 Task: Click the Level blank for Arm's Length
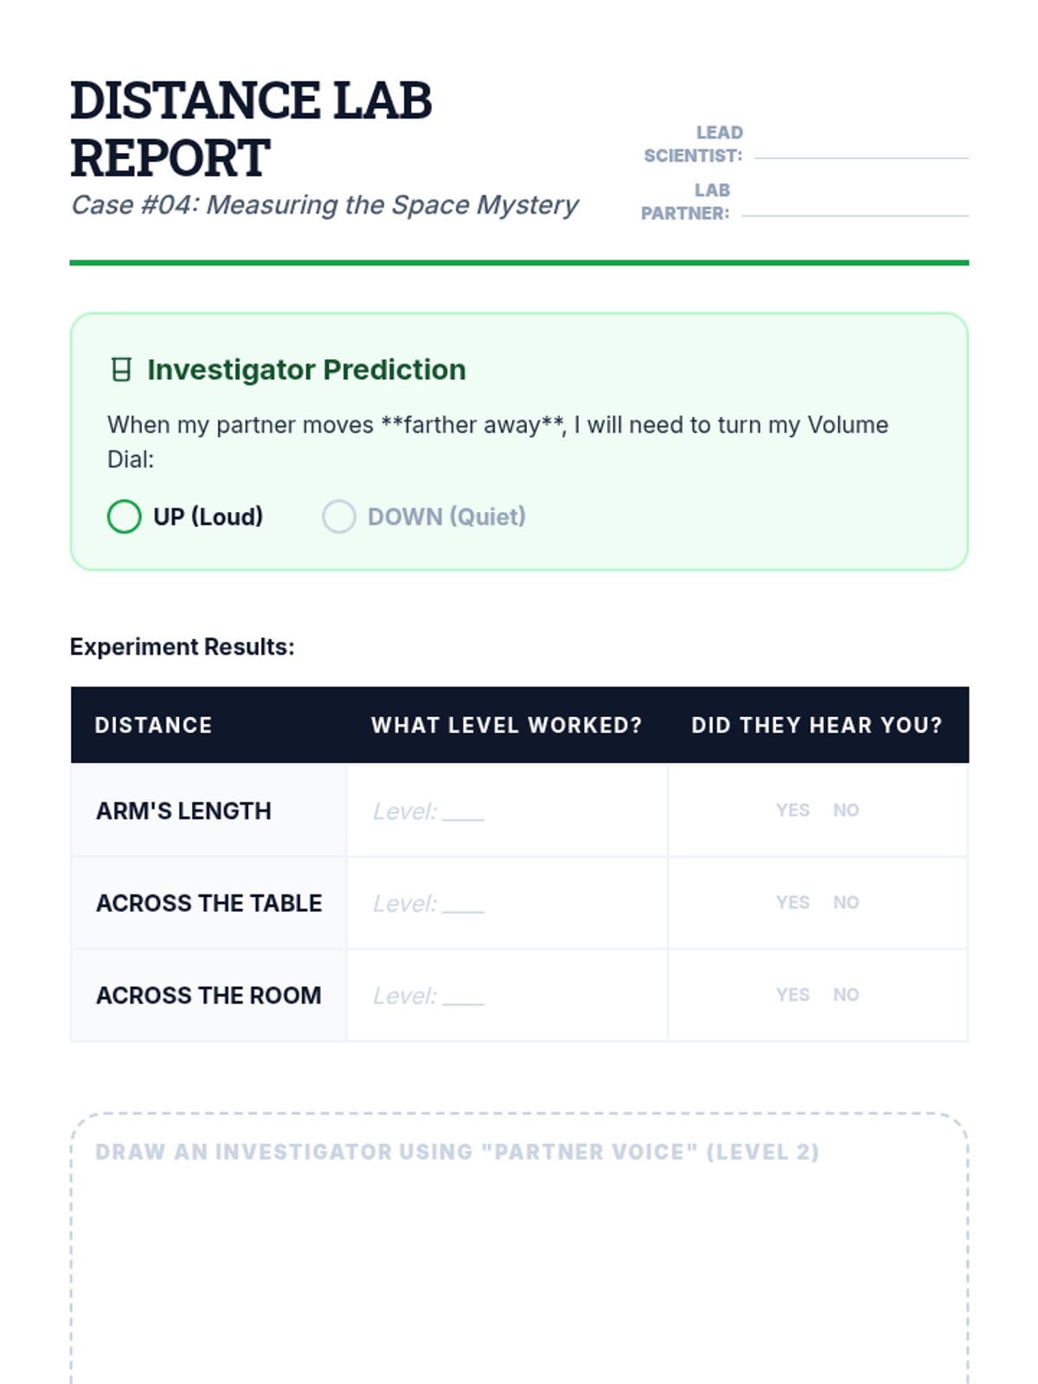(463, 811)
